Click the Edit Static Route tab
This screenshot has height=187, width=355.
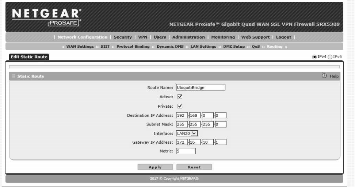pyautogui.click(x=29, y=57)
